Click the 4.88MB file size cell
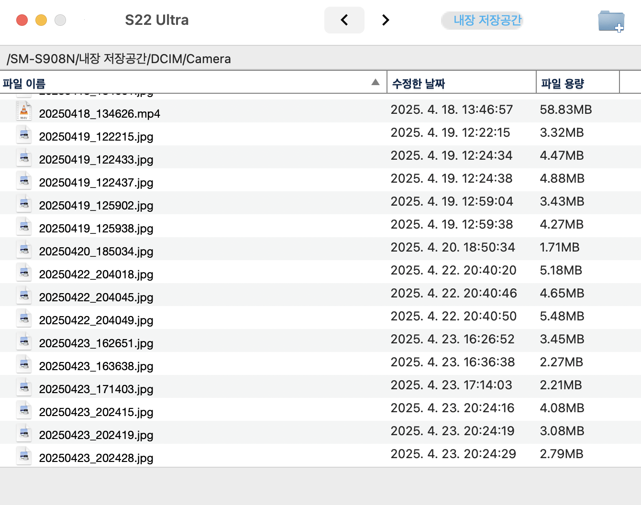The width and height of the screenshot is (641, 505). [562, 178]
